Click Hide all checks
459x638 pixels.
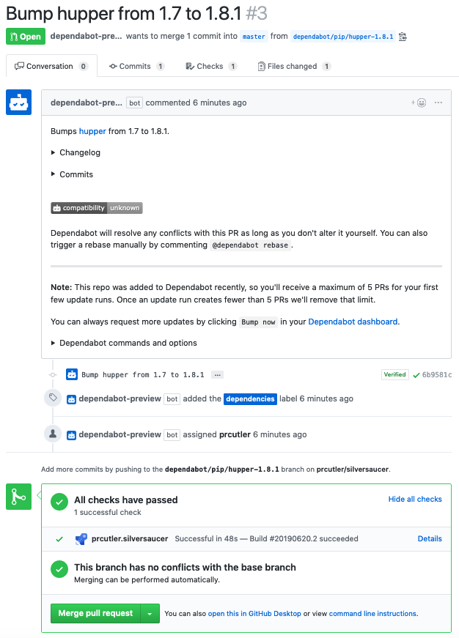click(x=415, y=499)
